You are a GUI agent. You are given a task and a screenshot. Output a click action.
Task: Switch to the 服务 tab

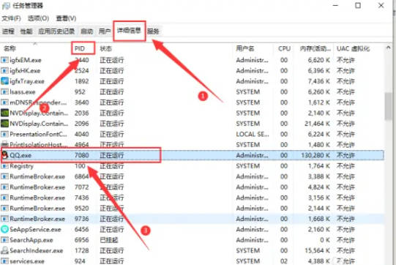[153, 31]
